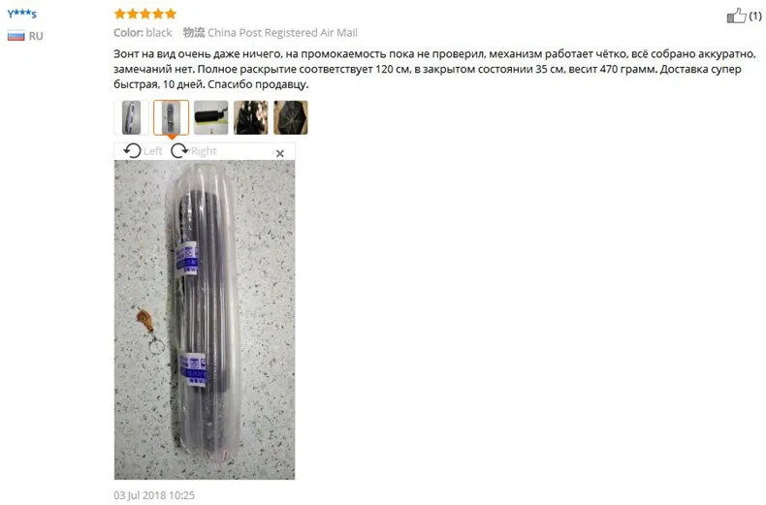Close the enlarged photo viewer
Viewport: 766px width, 505px height.
[280, 153]
